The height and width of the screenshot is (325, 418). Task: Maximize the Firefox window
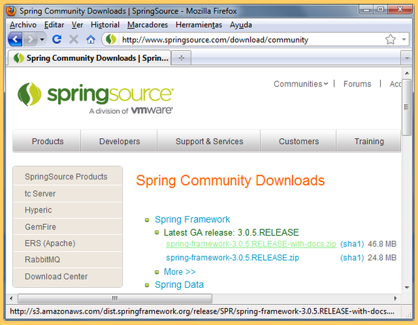point(381,10)
